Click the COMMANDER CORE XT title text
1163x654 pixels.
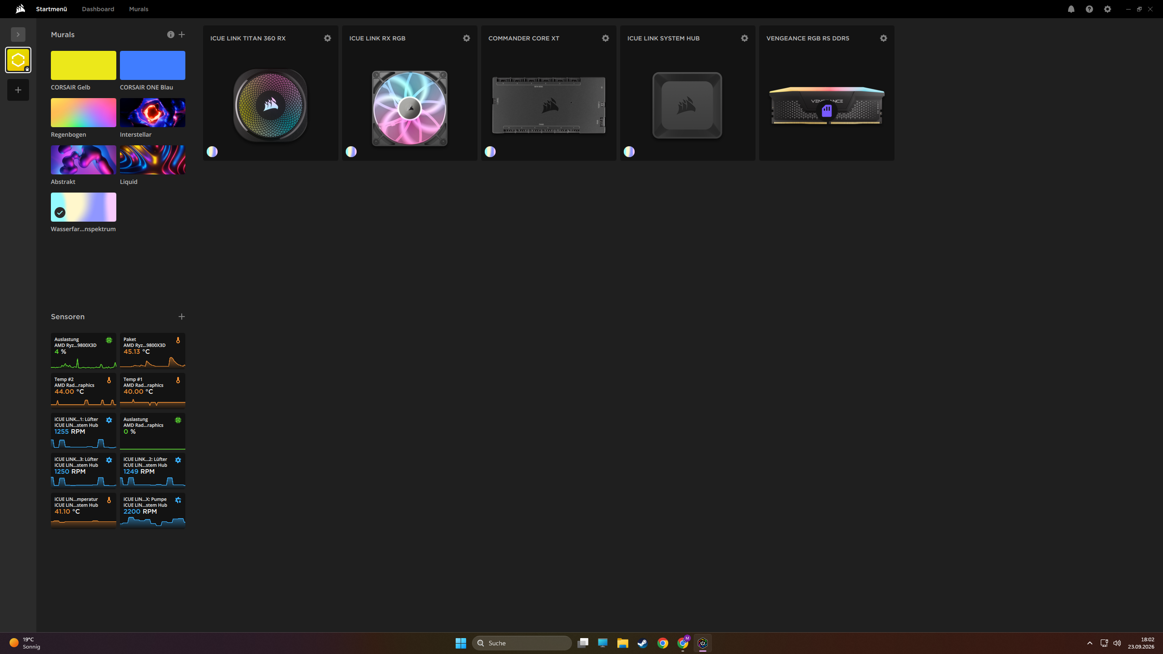pos(524,38)
